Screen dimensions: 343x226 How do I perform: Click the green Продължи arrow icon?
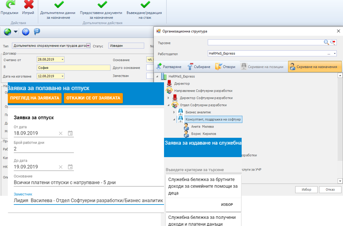coord(10,4)
